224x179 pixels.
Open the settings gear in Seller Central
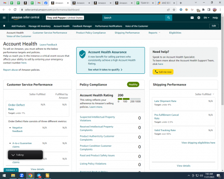click(198, 17)
